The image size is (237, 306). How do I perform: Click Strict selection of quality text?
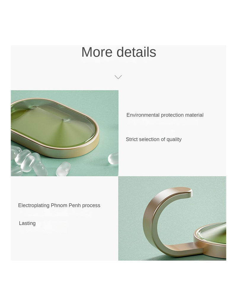coord(153,139)
